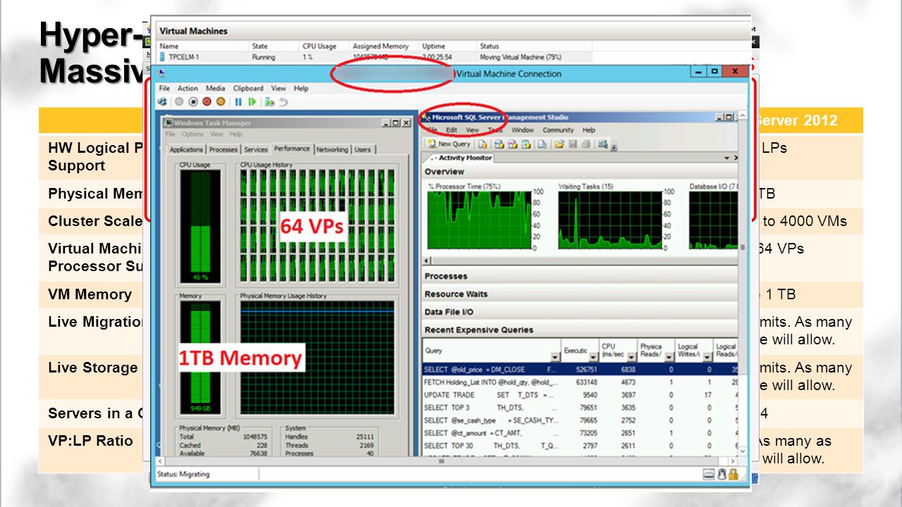Select the Activity Monitor document tab
The image size is (902, 507).
tap(462, 158)
